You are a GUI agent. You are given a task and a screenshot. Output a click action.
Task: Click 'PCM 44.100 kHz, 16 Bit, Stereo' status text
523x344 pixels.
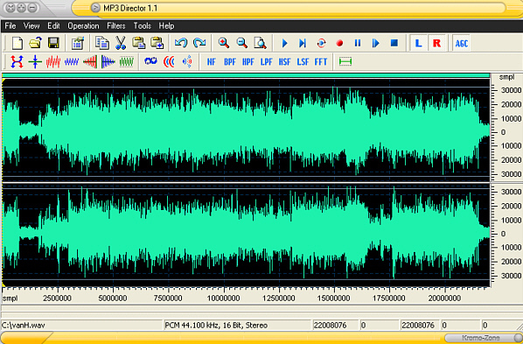coord(216,325)
